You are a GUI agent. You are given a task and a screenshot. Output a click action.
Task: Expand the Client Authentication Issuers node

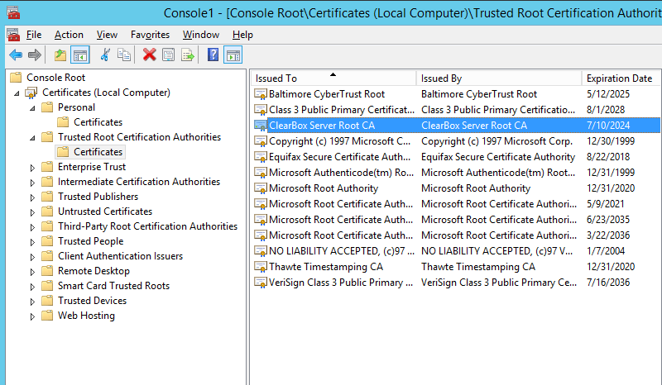pyautogui.click(x=32, y=256)
